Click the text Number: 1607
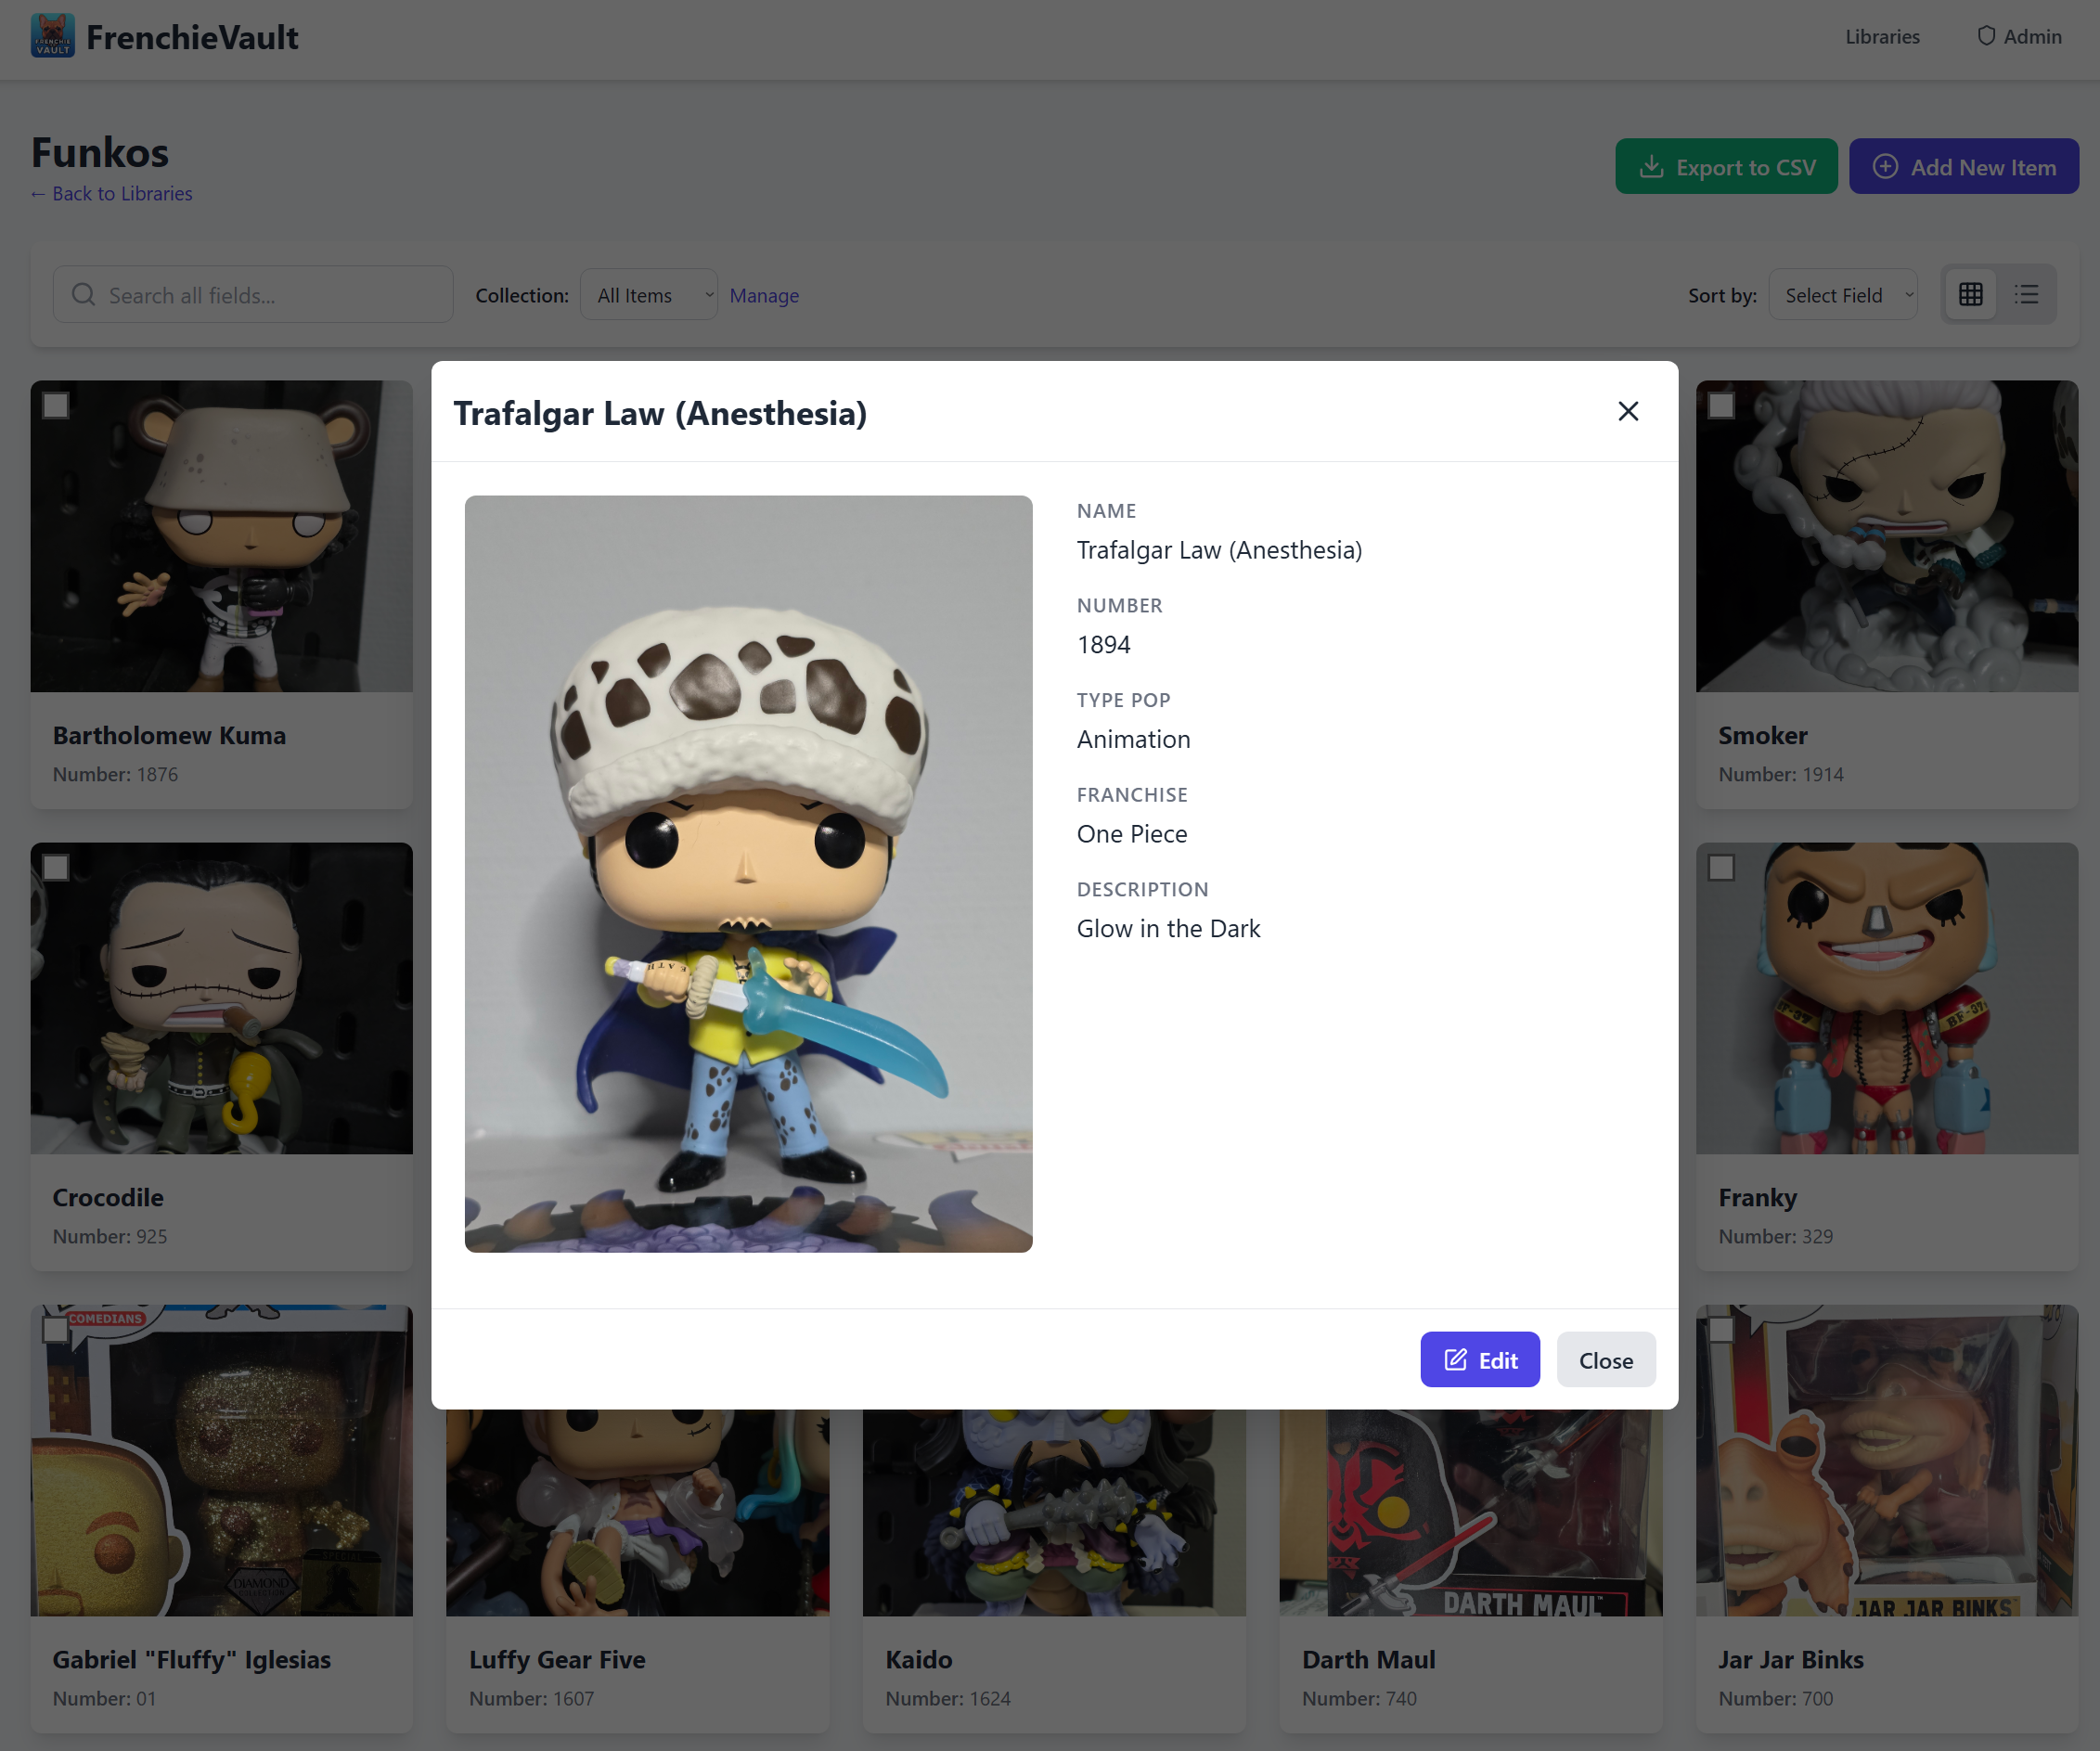This screenshot has height=1751, width=2100. click(x=531, y=1699)
